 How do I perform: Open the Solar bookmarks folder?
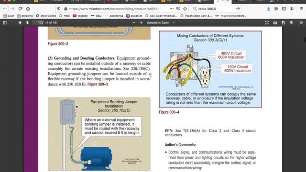(x=9, y=16)
